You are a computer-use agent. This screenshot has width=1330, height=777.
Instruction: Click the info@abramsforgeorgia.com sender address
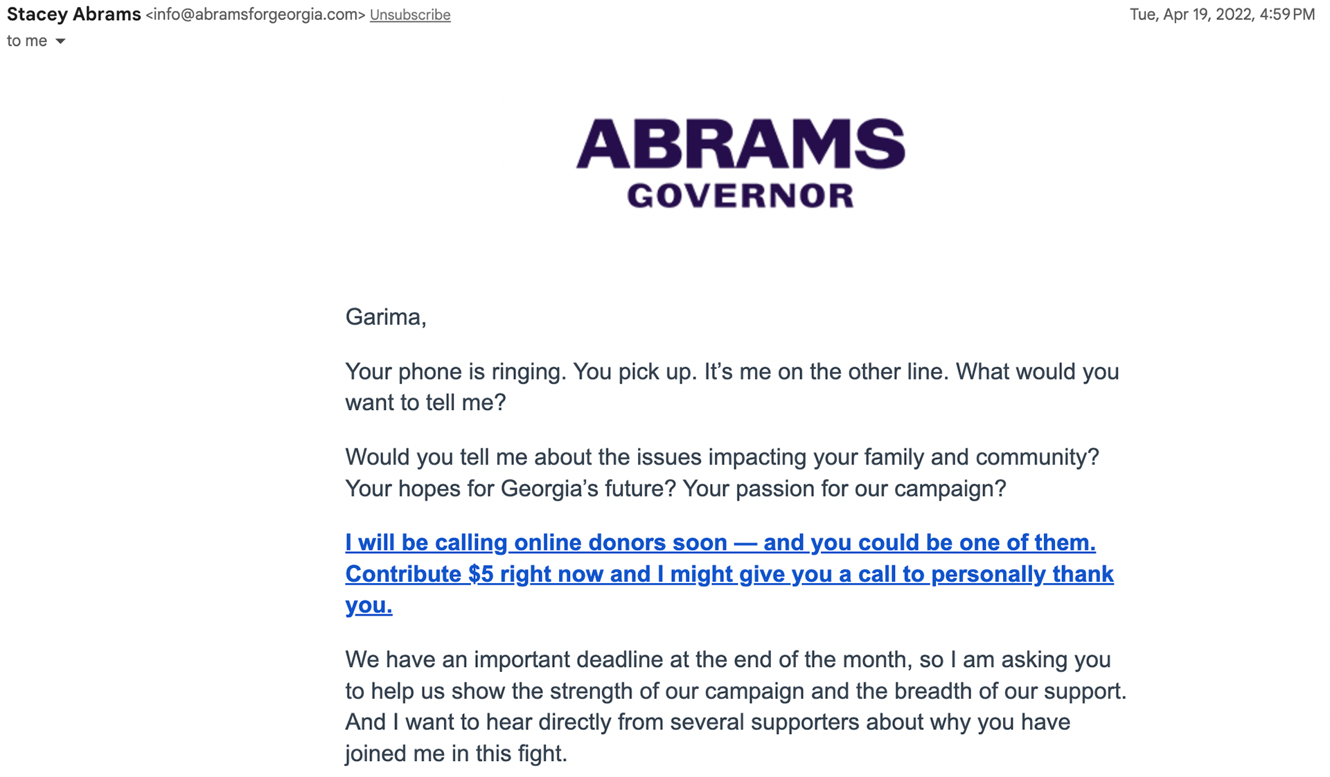click(255, 15)
